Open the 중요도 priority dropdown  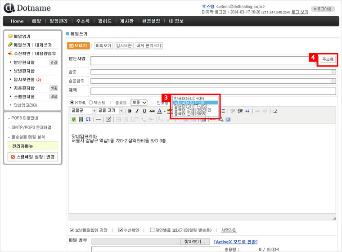tap(139, 103)
